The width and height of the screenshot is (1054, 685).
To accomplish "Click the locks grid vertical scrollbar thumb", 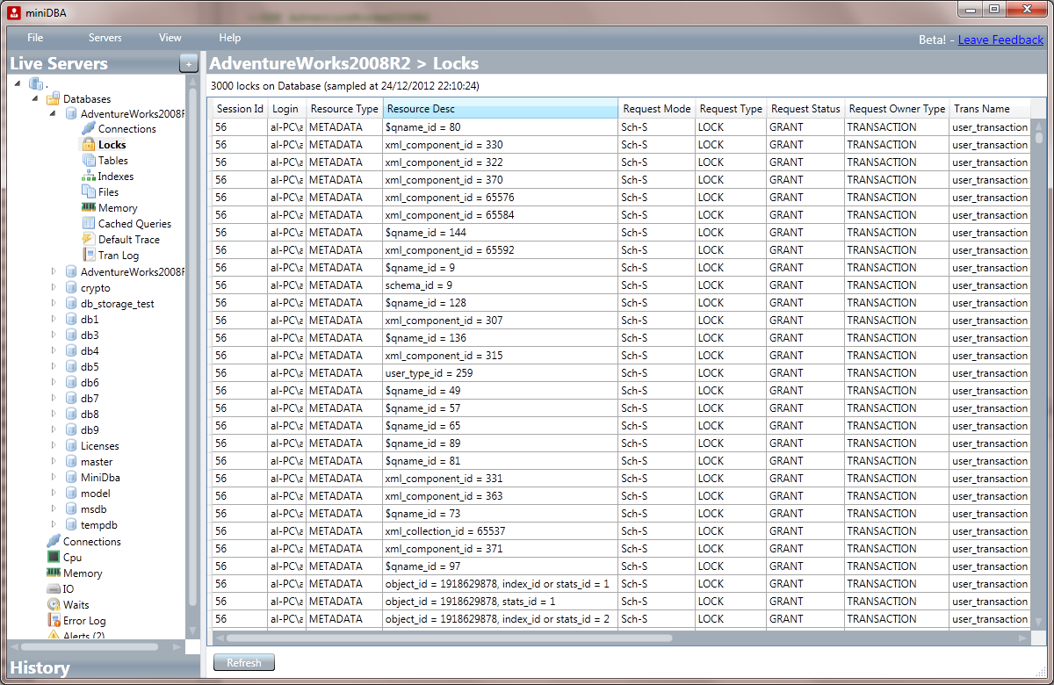I will click(1039, 138).
